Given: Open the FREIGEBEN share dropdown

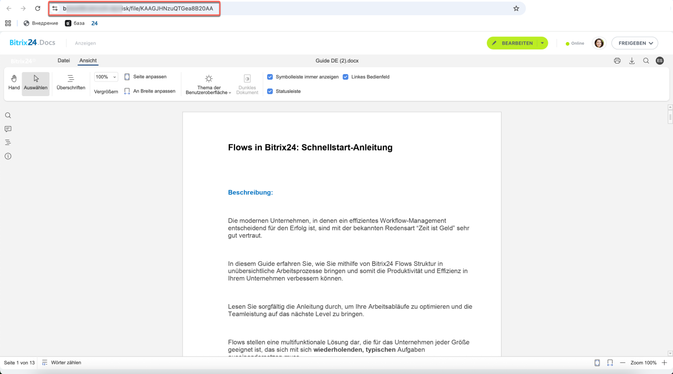Looking at the screenshot, I should pos(635,43).
